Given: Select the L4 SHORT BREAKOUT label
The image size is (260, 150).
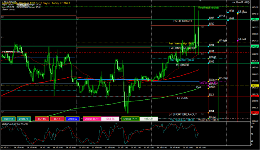Looking at the screenshot, I should 183,114.
